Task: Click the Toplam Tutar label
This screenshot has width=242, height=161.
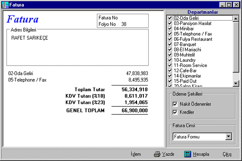Action: [90, 89]
